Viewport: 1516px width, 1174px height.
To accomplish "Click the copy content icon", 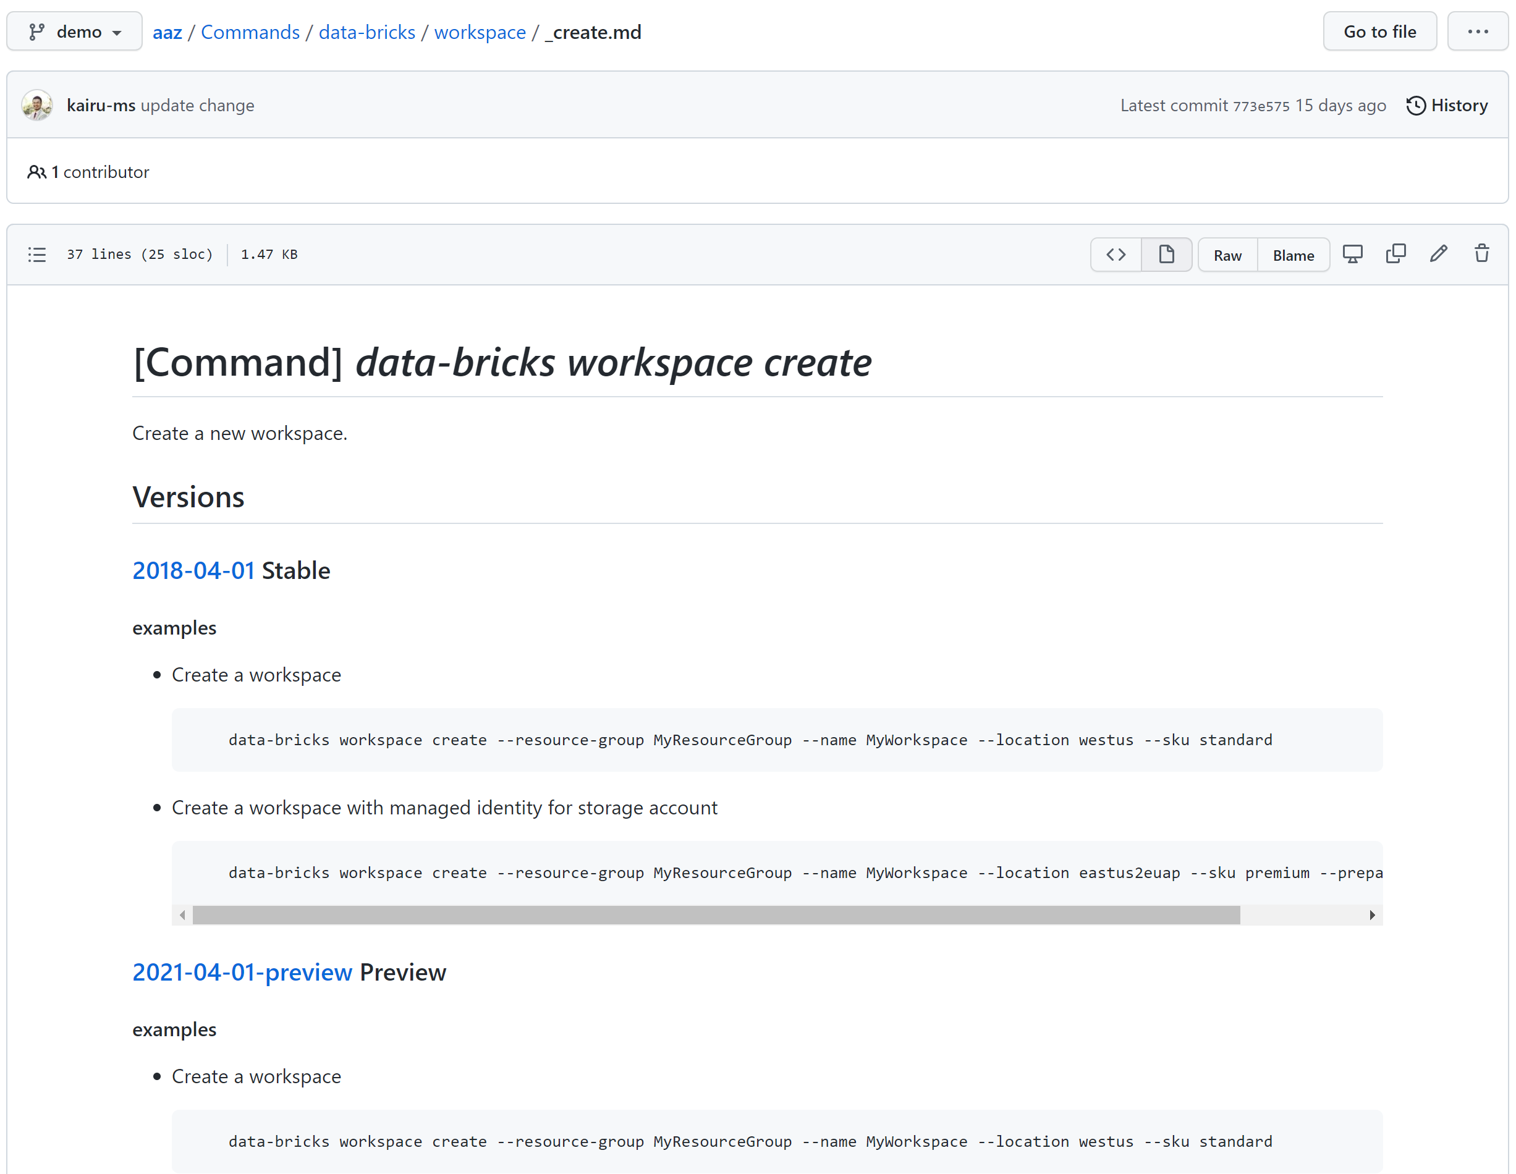I will 1395,255.
